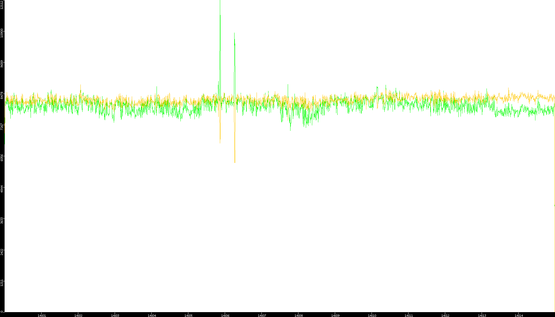The height and width of the screenshot is (317, 555).
Task: Click the 14:01 time axis label
Action: point(42,315)
